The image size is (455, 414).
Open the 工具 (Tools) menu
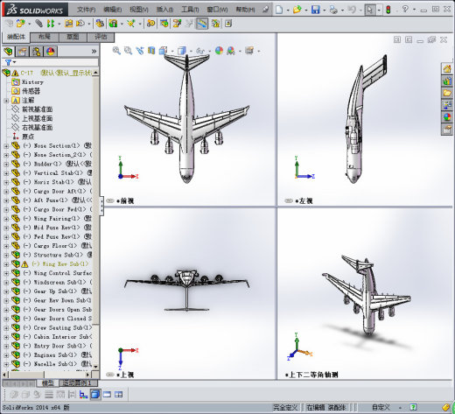[190, 10]
